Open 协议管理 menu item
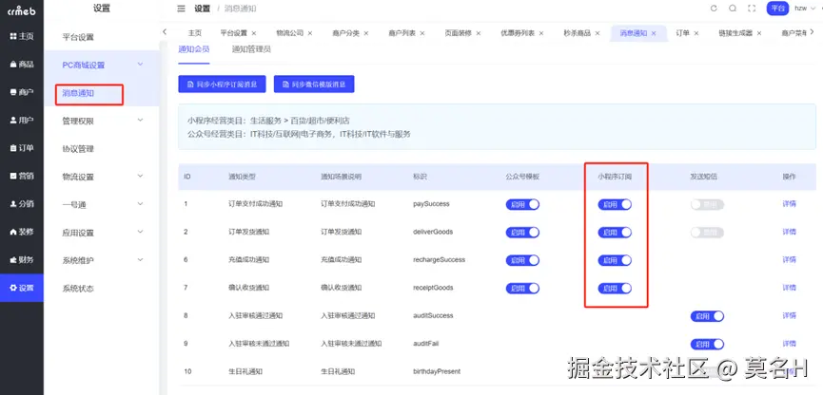 tap(78, 149)
